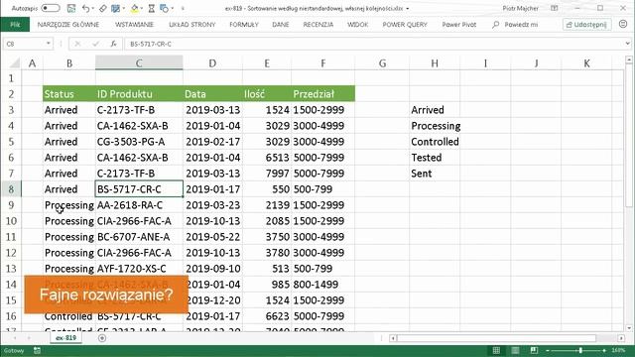Viewport: 635px width, 357px height.
Task: Switch to Normal view icon
Action: 496,350
